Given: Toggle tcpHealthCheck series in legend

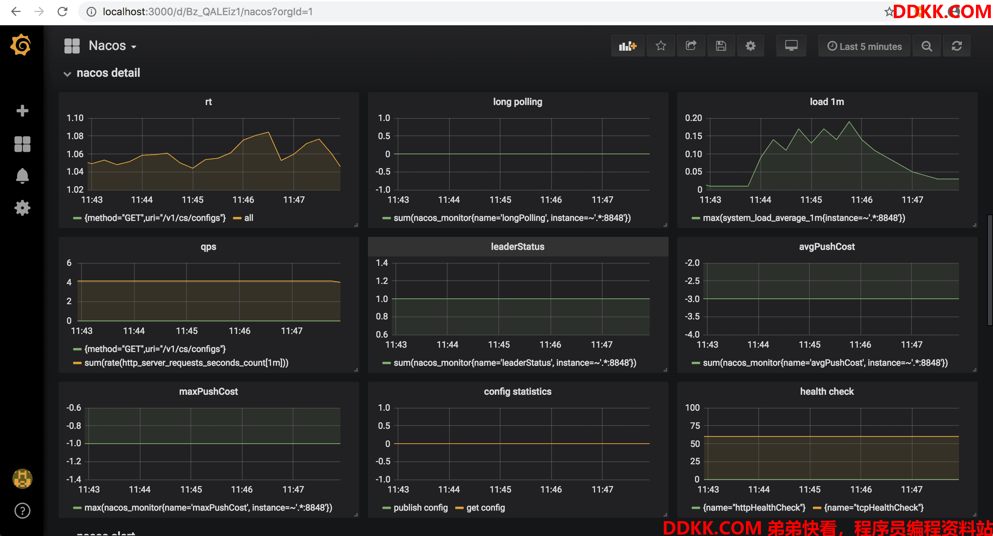Looking at the screenshot, I should tap(873, 507).
